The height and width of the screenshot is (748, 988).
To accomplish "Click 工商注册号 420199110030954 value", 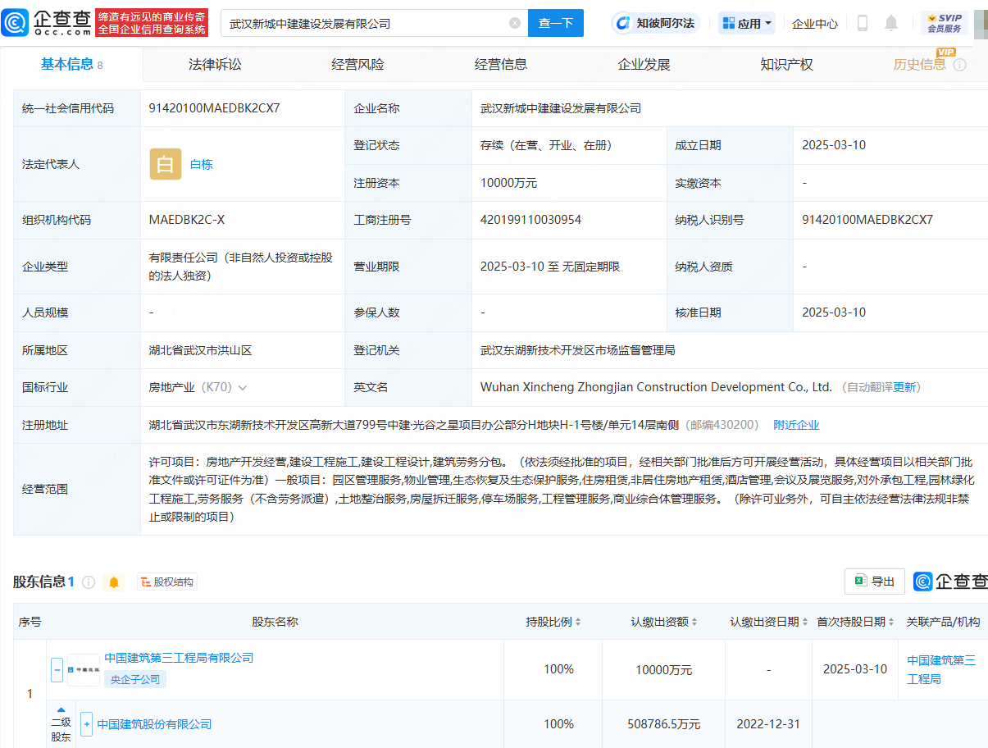I will pyautogui.click(x=530, y=220).
